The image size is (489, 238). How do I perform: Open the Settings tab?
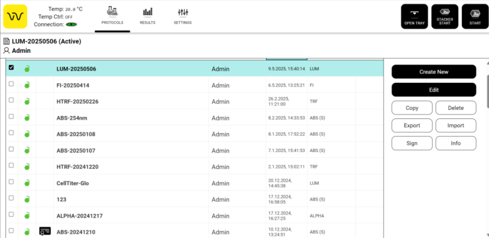coord(183,17)
